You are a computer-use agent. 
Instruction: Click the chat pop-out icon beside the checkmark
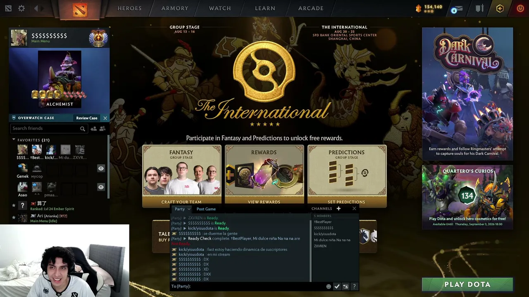coord(346,286)
